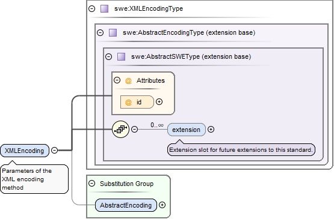This screenshot has width=334, height=219.
Task: Click the swe:XMLEncodingType purple type icon
Action: click(104, 9)
